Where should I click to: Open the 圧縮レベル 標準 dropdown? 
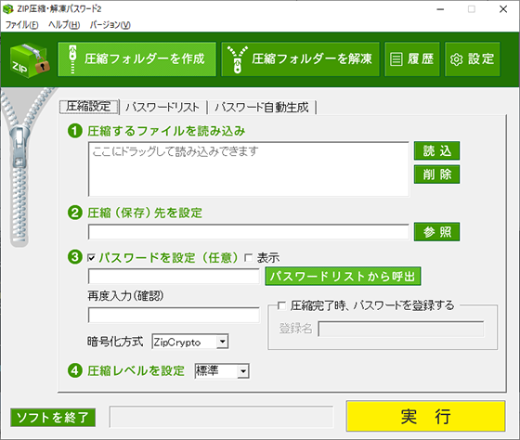click(x=243, y=371)
